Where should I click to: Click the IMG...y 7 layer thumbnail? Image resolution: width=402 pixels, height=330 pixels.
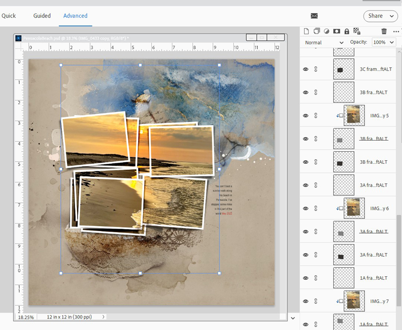click(x=354, y=301)
